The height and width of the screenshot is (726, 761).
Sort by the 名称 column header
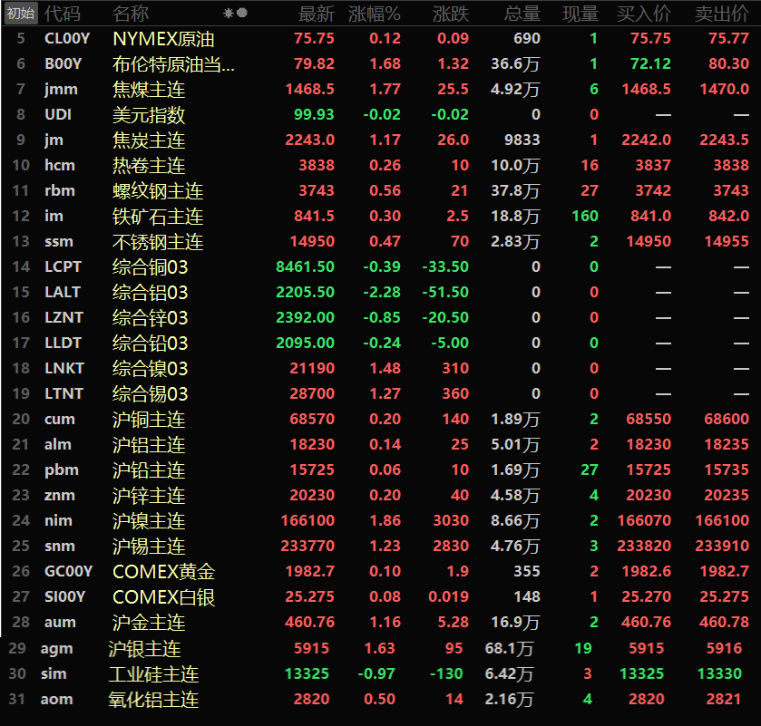(131, 14)
